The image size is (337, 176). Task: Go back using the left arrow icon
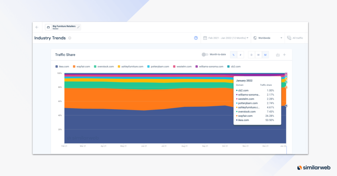click(x=37, y=27)
